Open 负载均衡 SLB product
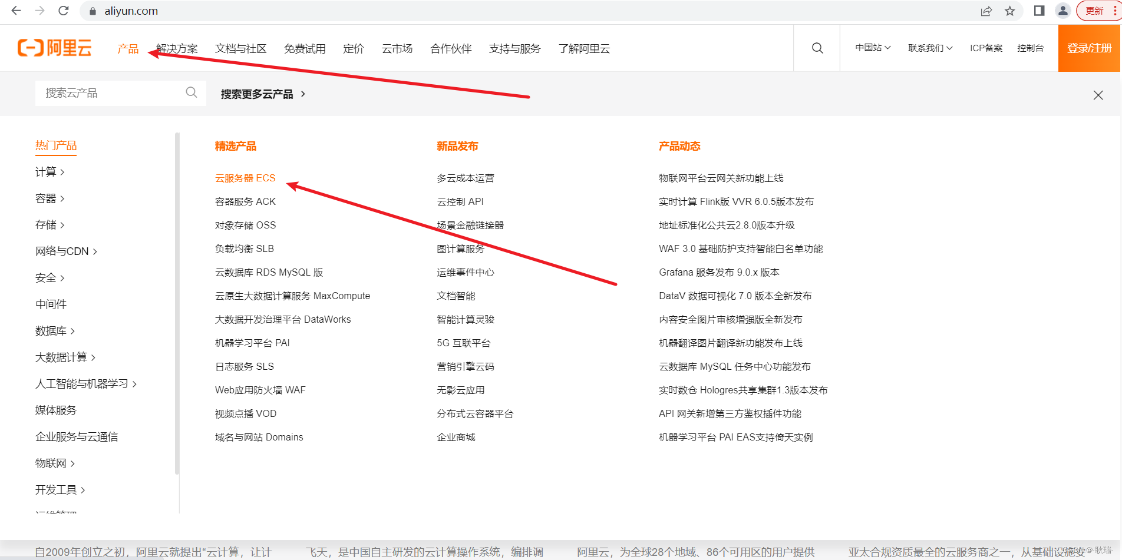The height and width of the screenshot is (560, 1122). (244, 248)
